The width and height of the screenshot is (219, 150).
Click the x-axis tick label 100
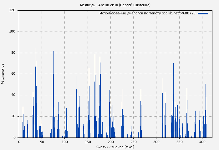(65, 142)
